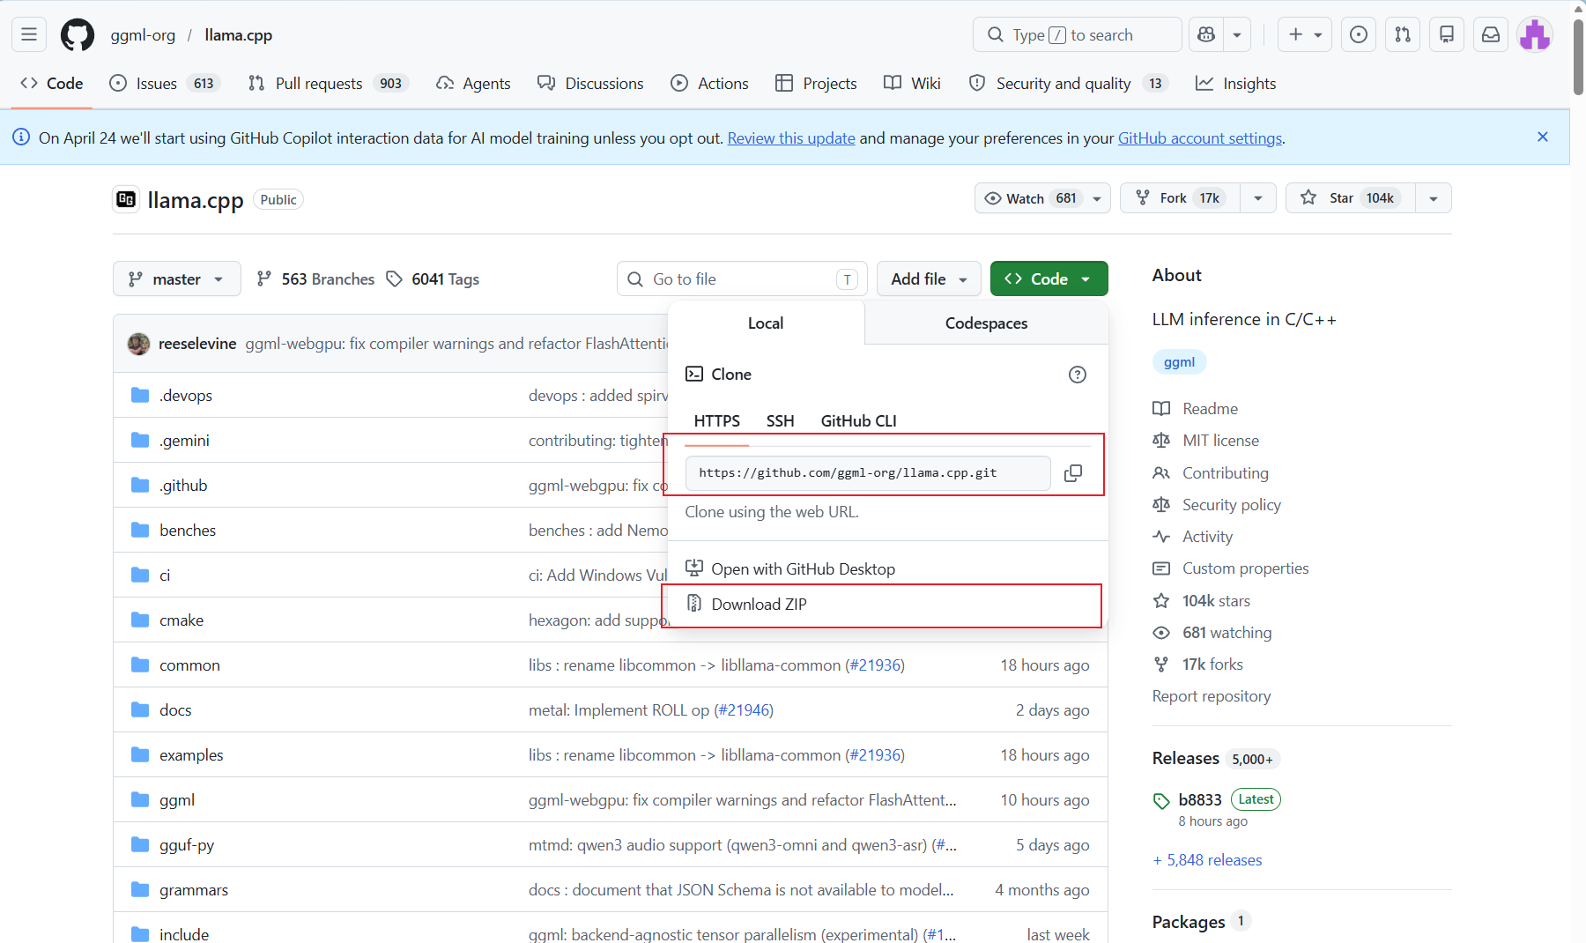Open GitHub account settings link
1586x943 pixels.
tap(1200, 138)
